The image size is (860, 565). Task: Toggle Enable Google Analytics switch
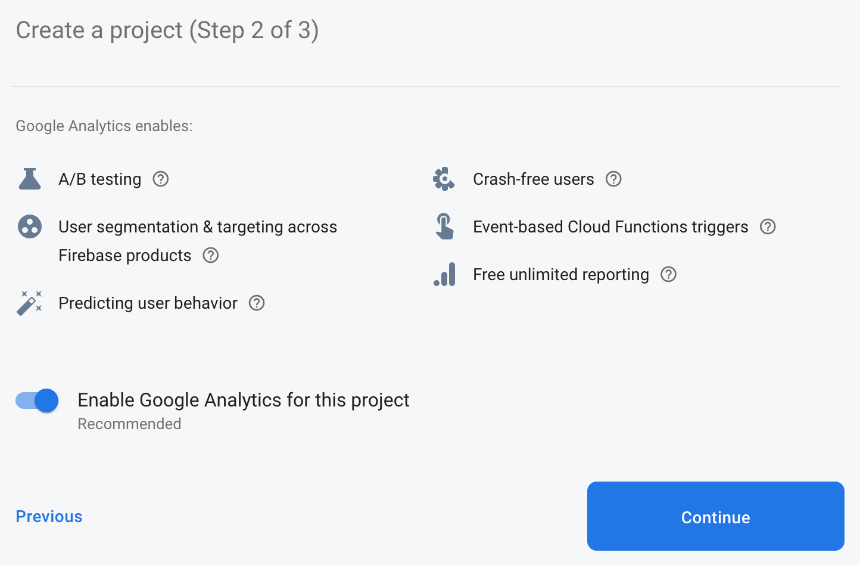tap(37, 401)
